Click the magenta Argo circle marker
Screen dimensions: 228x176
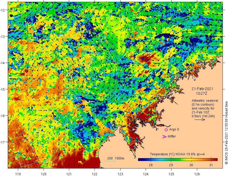pyautogui.click(x=166, y=130)
